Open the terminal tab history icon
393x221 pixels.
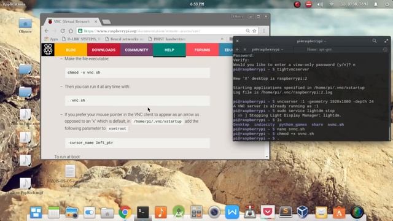385,49
